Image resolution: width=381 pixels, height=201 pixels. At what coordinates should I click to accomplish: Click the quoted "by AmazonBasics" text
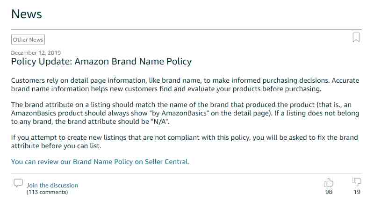click(179, 113)
